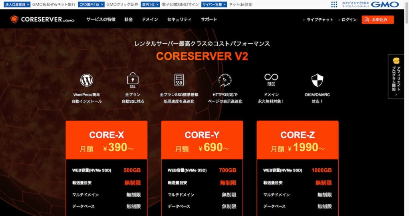Viewport: 409px width, 216px height.
Task: Click the 1000GB value in CORE-Z
Action: (x=322, y=170)
